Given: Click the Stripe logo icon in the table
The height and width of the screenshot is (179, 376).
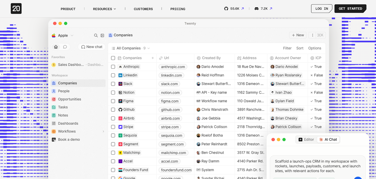Looking at the screenshot, I should click(120, 127).
